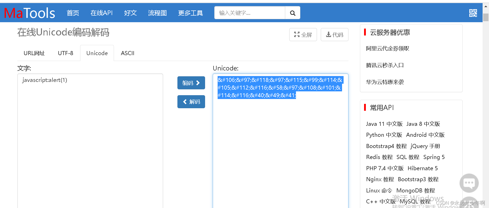The height and width of the screenshot is (208, 489).
Task: Click the 云服务器优惠 section heading
Action: click(390, 32)
